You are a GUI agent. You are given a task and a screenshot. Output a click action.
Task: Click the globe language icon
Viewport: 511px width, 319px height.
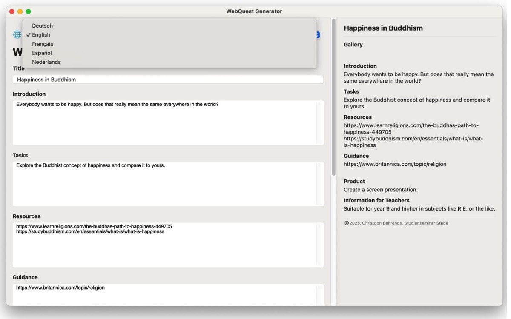point(17,35)
